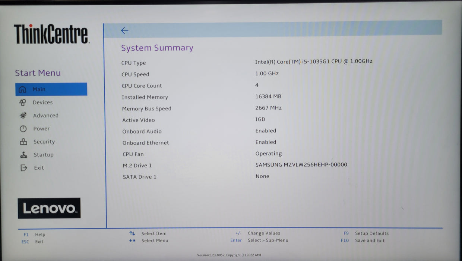462x261 pixels.
Task: Select the M.2 Drive 1 label
Action: coord(137,166)
